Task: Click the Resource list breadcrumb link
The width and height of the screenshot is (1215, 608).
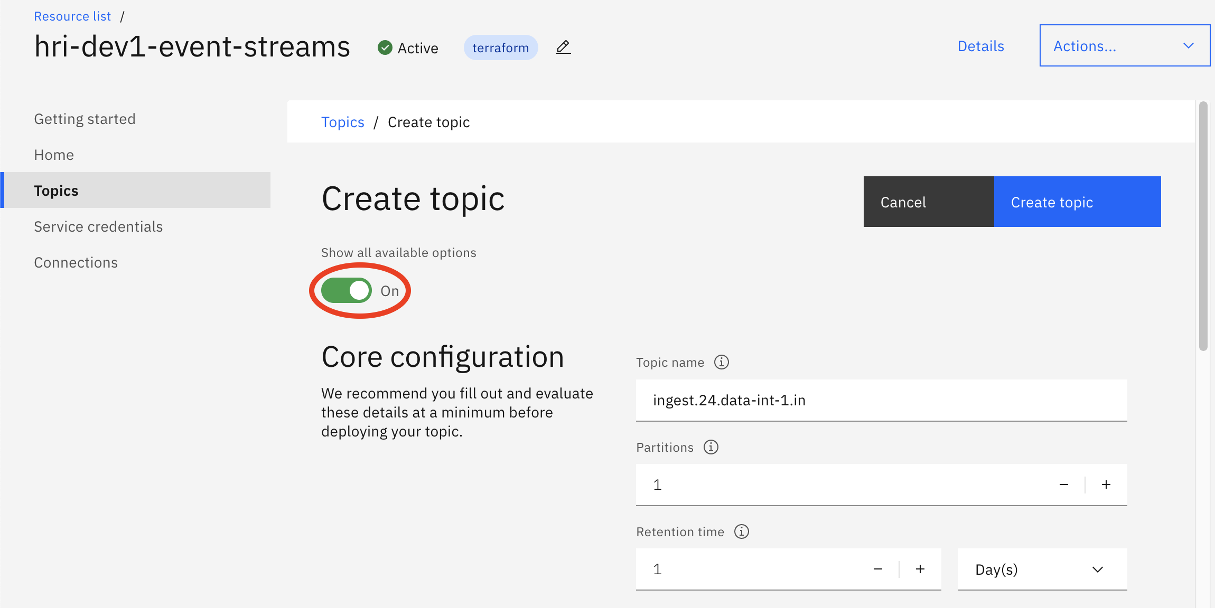Action: (72, 16)
